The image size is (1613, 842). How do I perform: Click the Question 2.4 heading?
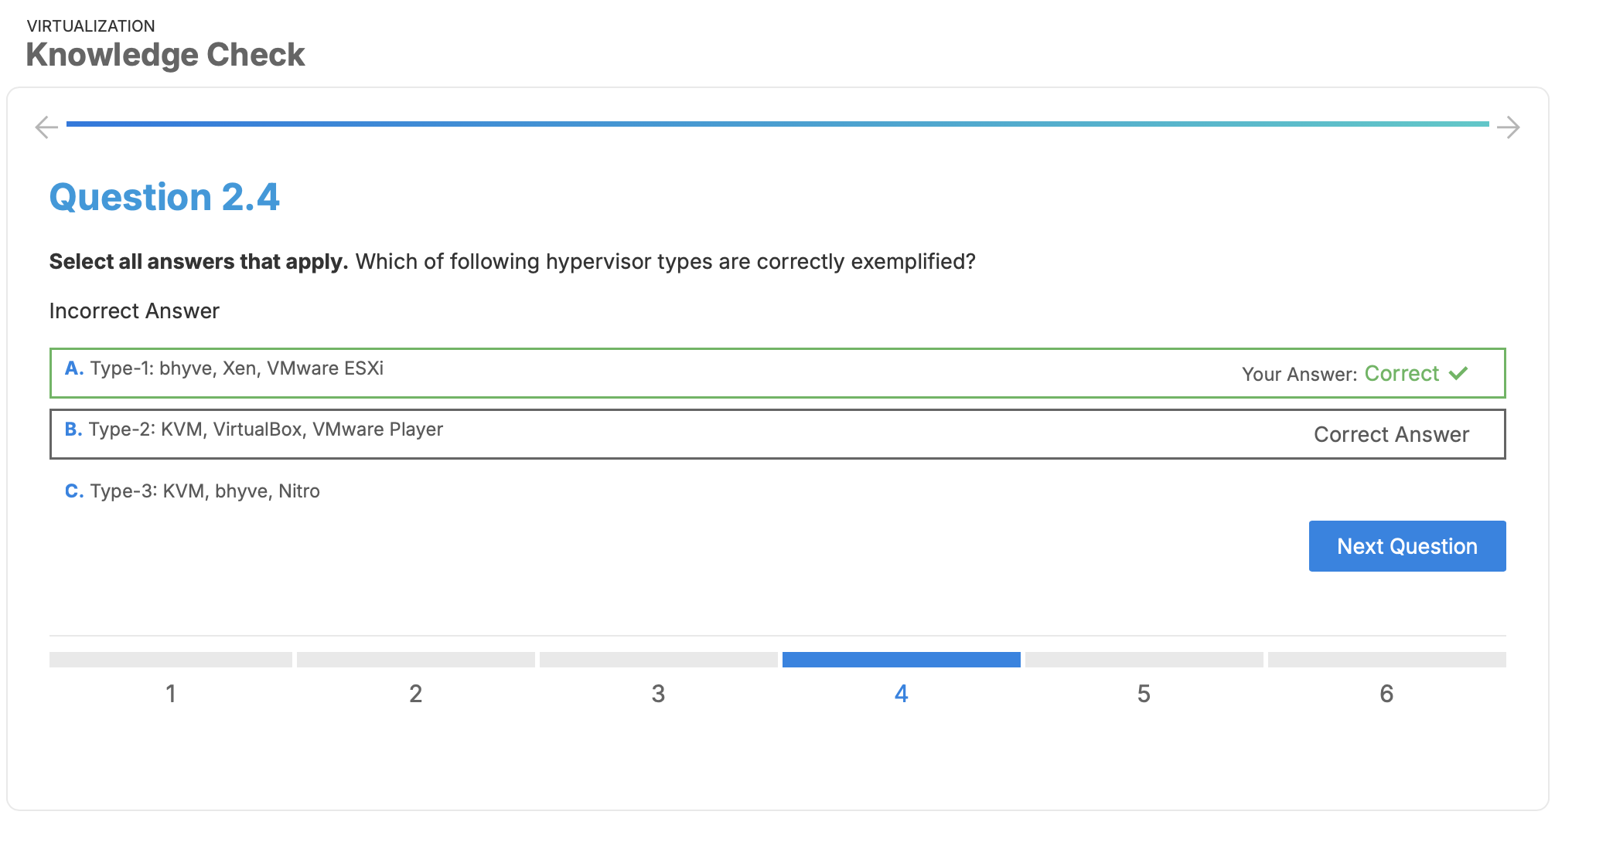[164, 197]
